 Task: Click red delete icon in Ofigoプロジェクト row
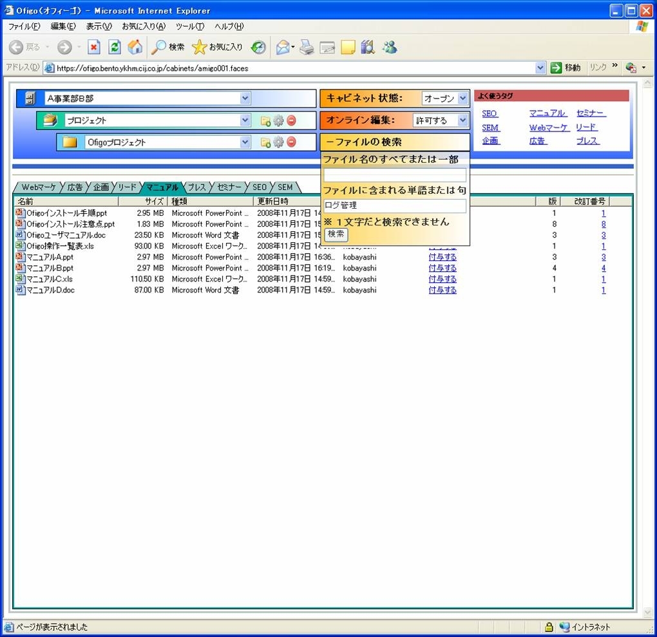point(291,142)
